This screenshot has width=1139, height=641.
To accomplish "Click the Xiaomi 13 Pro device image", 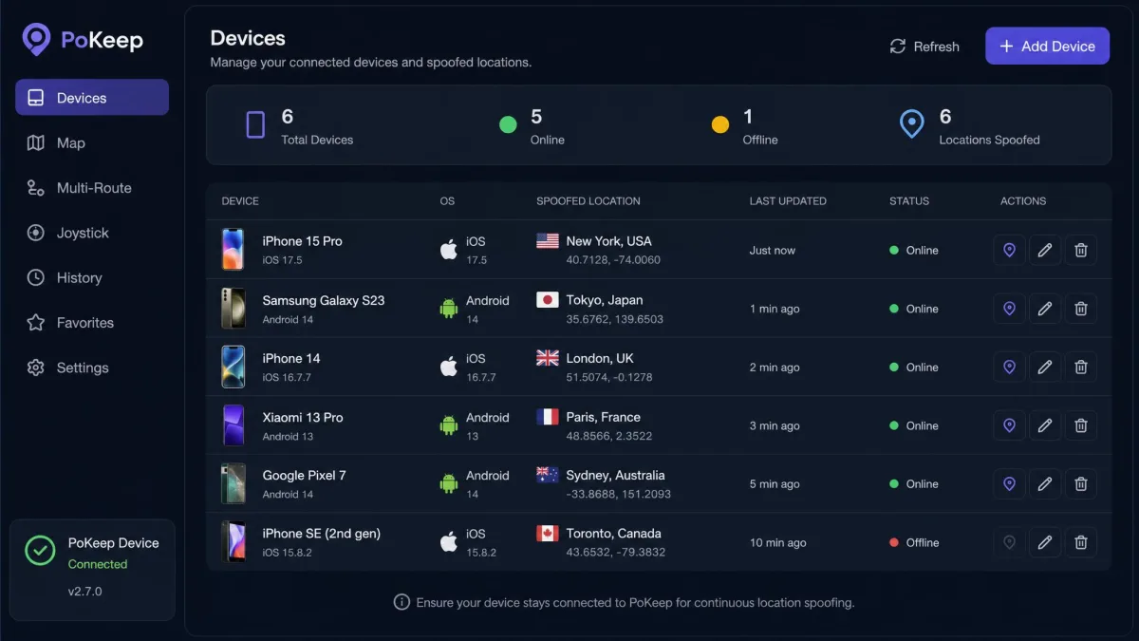I will (233, 425).
